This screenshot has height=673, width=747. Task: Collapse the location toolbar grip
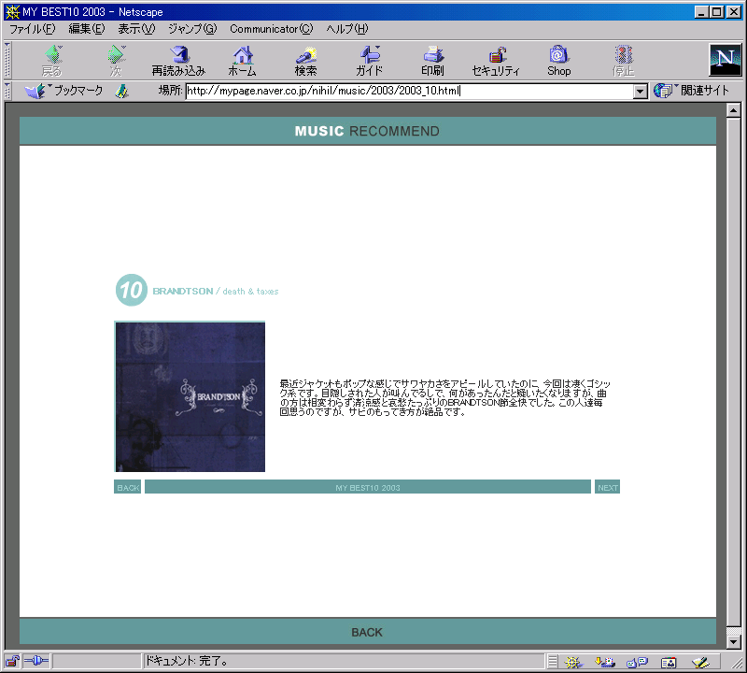7,91
